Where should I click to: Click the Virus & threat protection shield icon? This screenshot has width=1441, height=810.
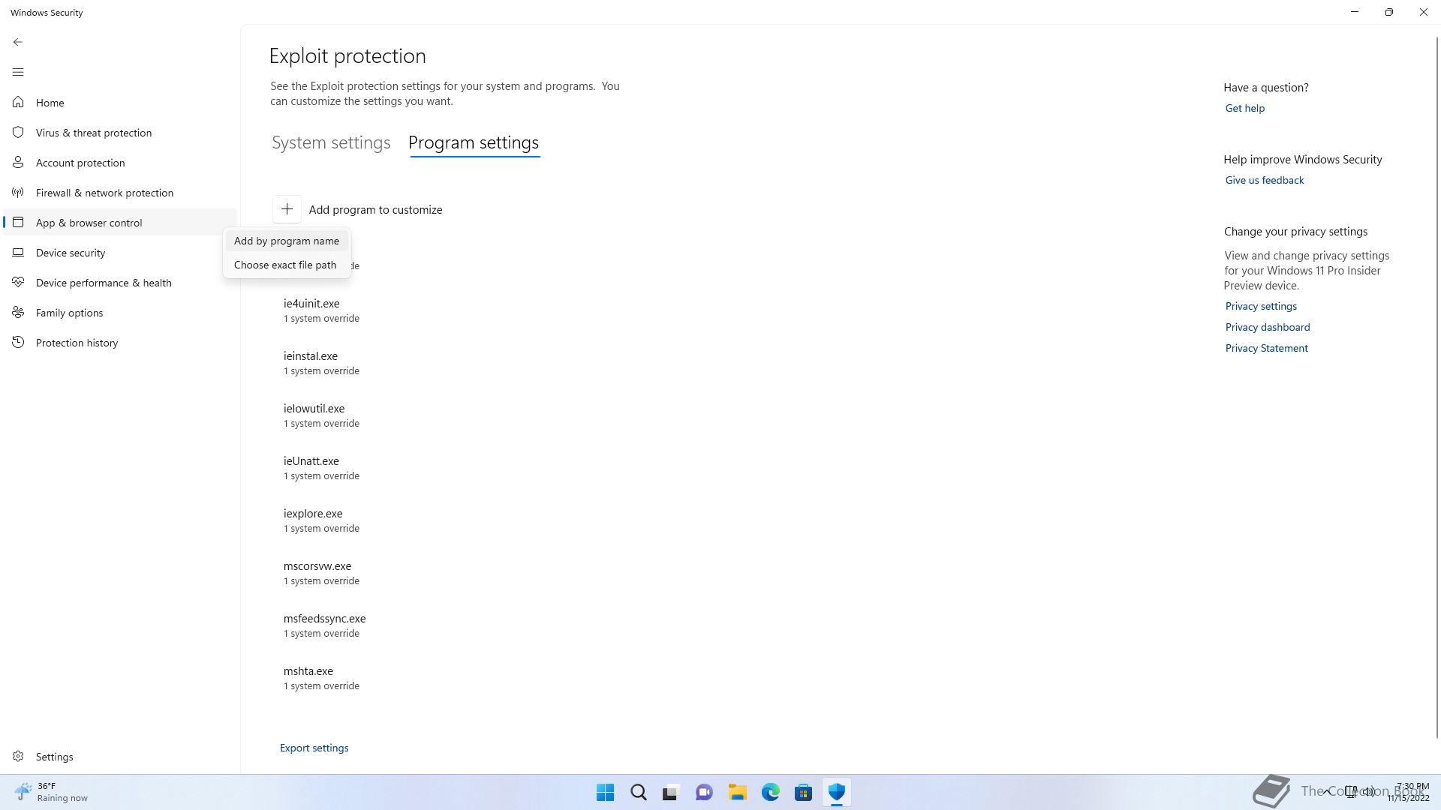click(x=18, y=132)
